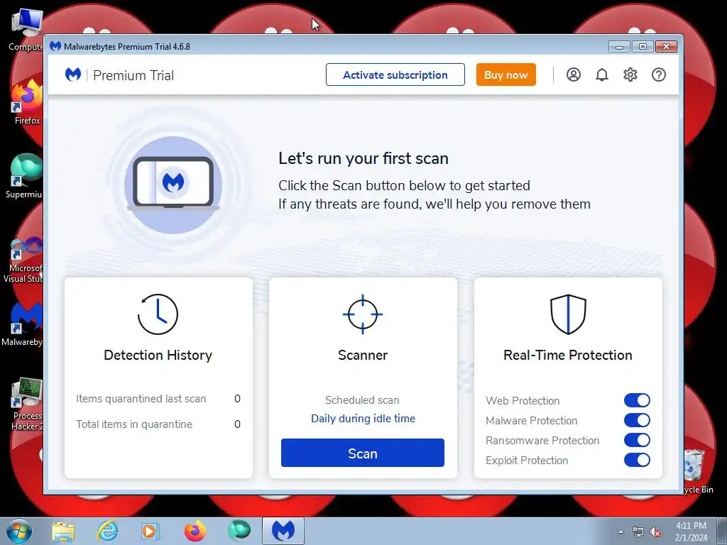Click the orange Buy now button
This screenshot has width=727, height=545.
coord(505,75)
